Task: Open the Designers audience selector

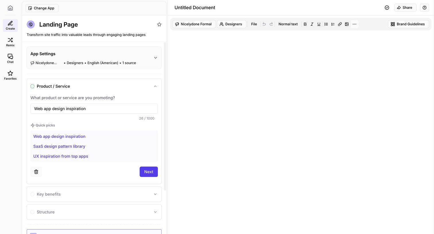Action: 231,24
